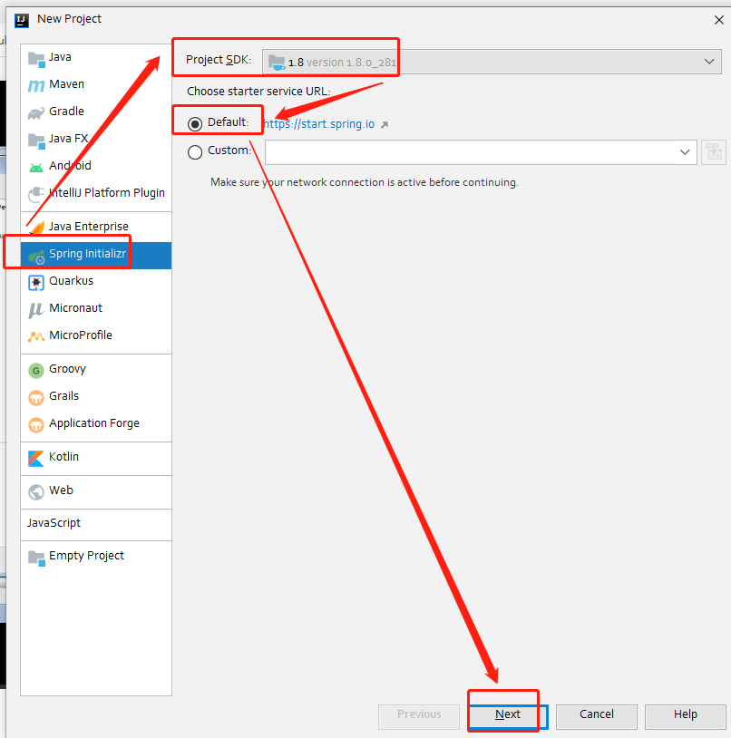The height and width of the screenshot is (738, 731).
Task: Expand the Custom URL dropdown arrow
Action: point(685,152)
